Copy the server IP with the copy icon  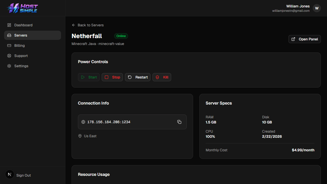tap(179, 122)
